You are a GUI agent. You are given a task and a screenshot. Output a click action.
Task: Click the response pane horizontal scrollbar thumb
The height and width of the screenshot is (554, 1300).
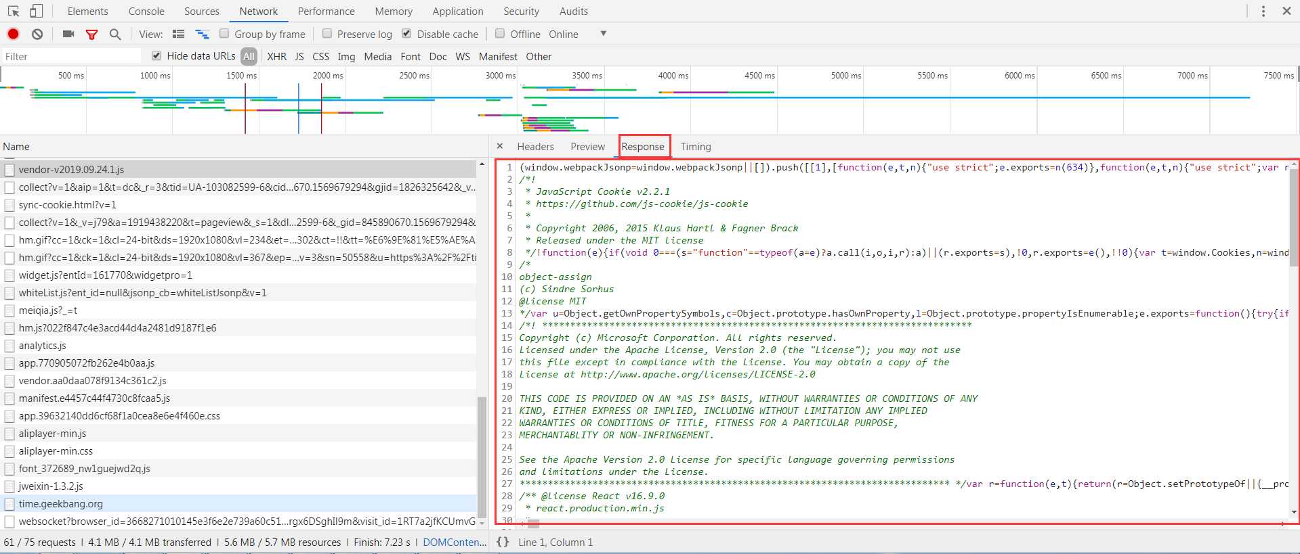533,523
